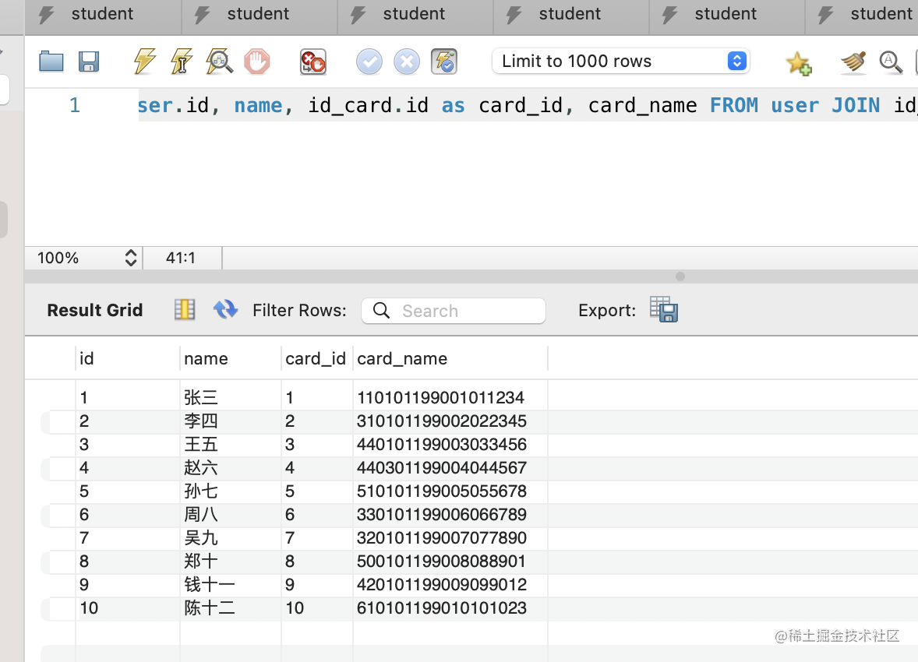Open a SQL script file folder icon

click(x=51, y=62)
